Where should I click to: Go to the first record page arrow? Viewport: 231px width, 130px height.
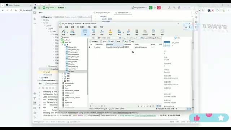(139, 106)
